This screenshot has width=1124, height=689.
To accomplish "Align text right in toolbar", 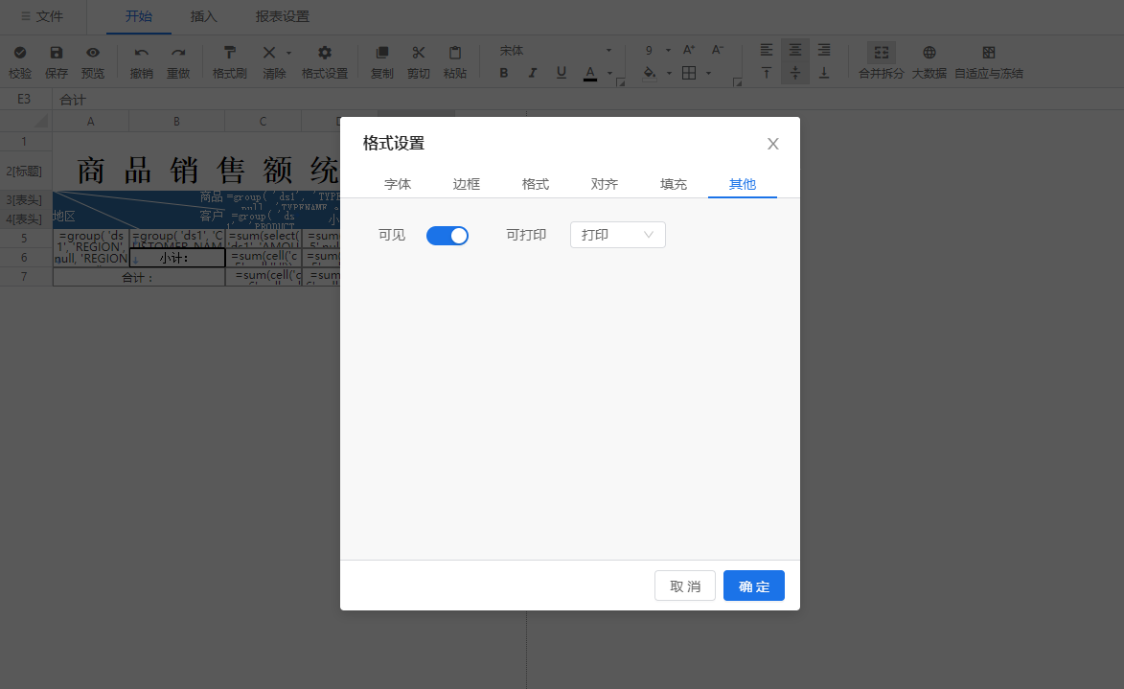I will click(824, 50).
